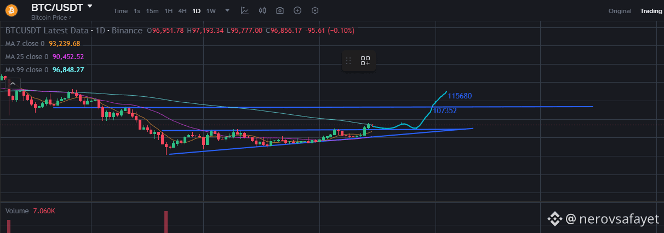This screenshot has height=233, width=664.
Task: Click the MA 25 value 90,452.52
Action: (68, 56)
